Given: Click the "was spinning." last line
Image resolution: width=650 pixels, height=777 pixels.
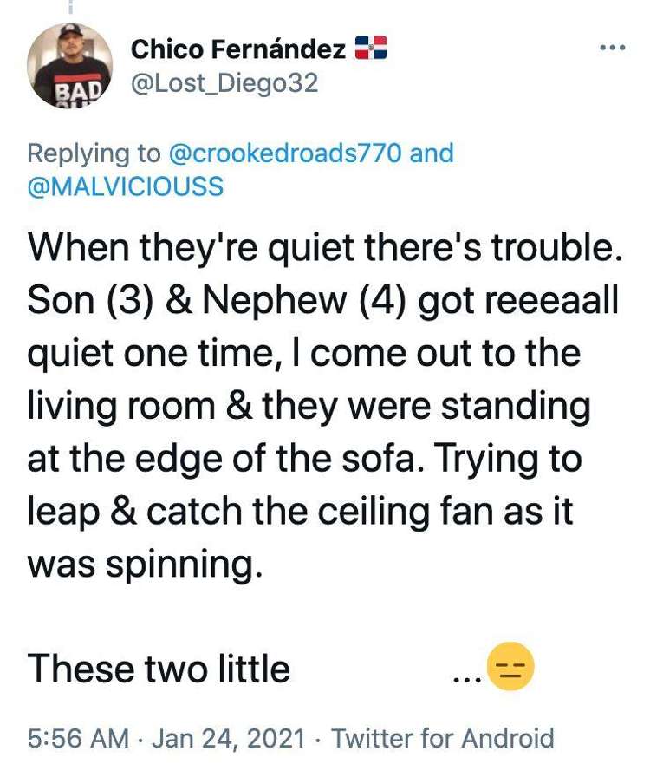Looking at the screenshot, I should pyautogui.click(x=144, y=565).
